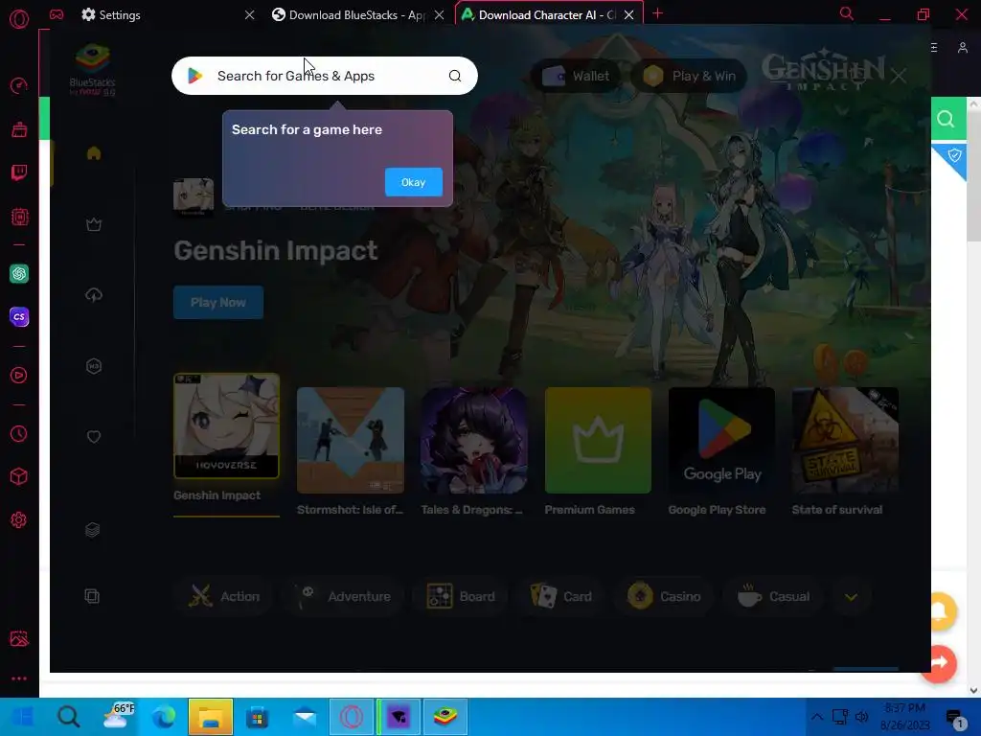Open the Google Play Store tile
The image size is (981, 736).
pos(721,440)
